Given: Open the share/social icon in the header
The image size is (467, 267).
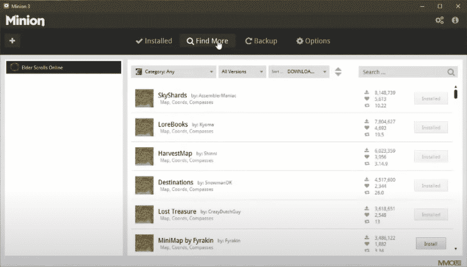Looking at the screenshot, I should [439, 20].
